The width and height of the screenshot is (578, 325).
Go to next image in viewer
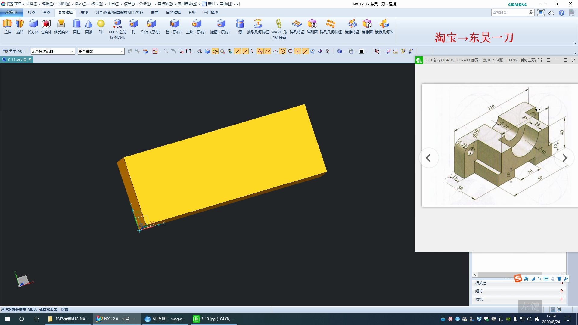[565, 158]
